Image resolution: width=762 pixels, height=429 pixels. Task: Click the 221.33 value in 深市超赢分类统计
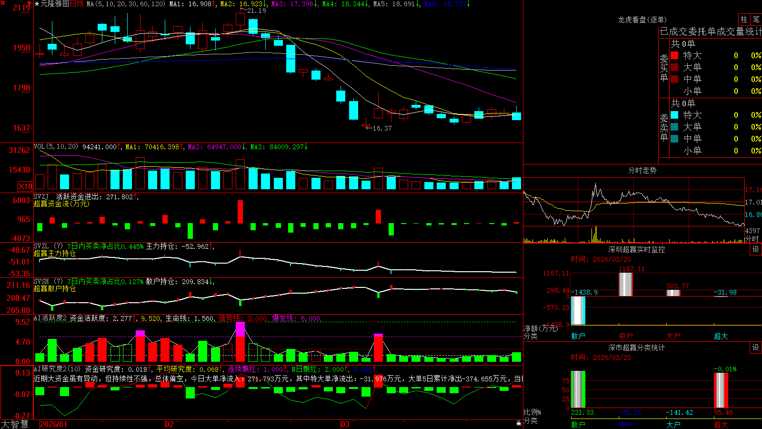click(582, 412)
